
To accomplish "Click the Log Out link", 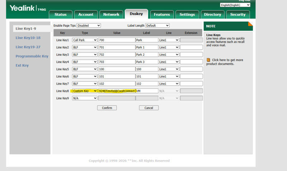I will coord(245,1).
